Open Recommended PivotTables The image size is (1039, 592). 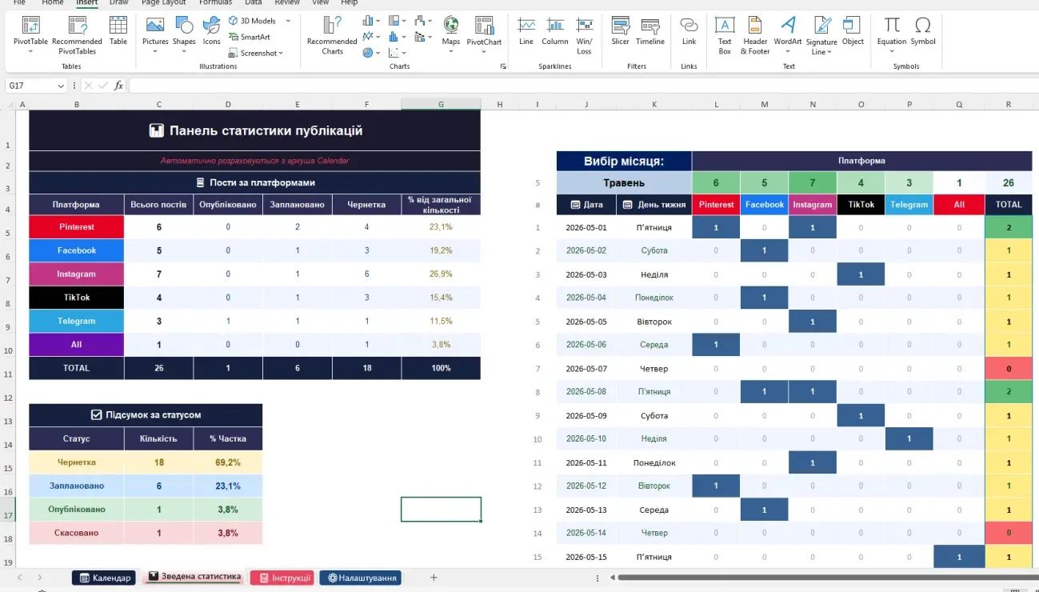(77, 34)
